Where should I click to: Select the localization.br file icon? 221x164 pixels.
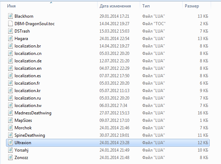[x=10, y=46]
